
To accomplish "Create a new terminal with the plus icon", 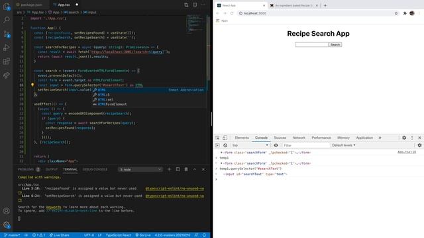I will [169, 169].
